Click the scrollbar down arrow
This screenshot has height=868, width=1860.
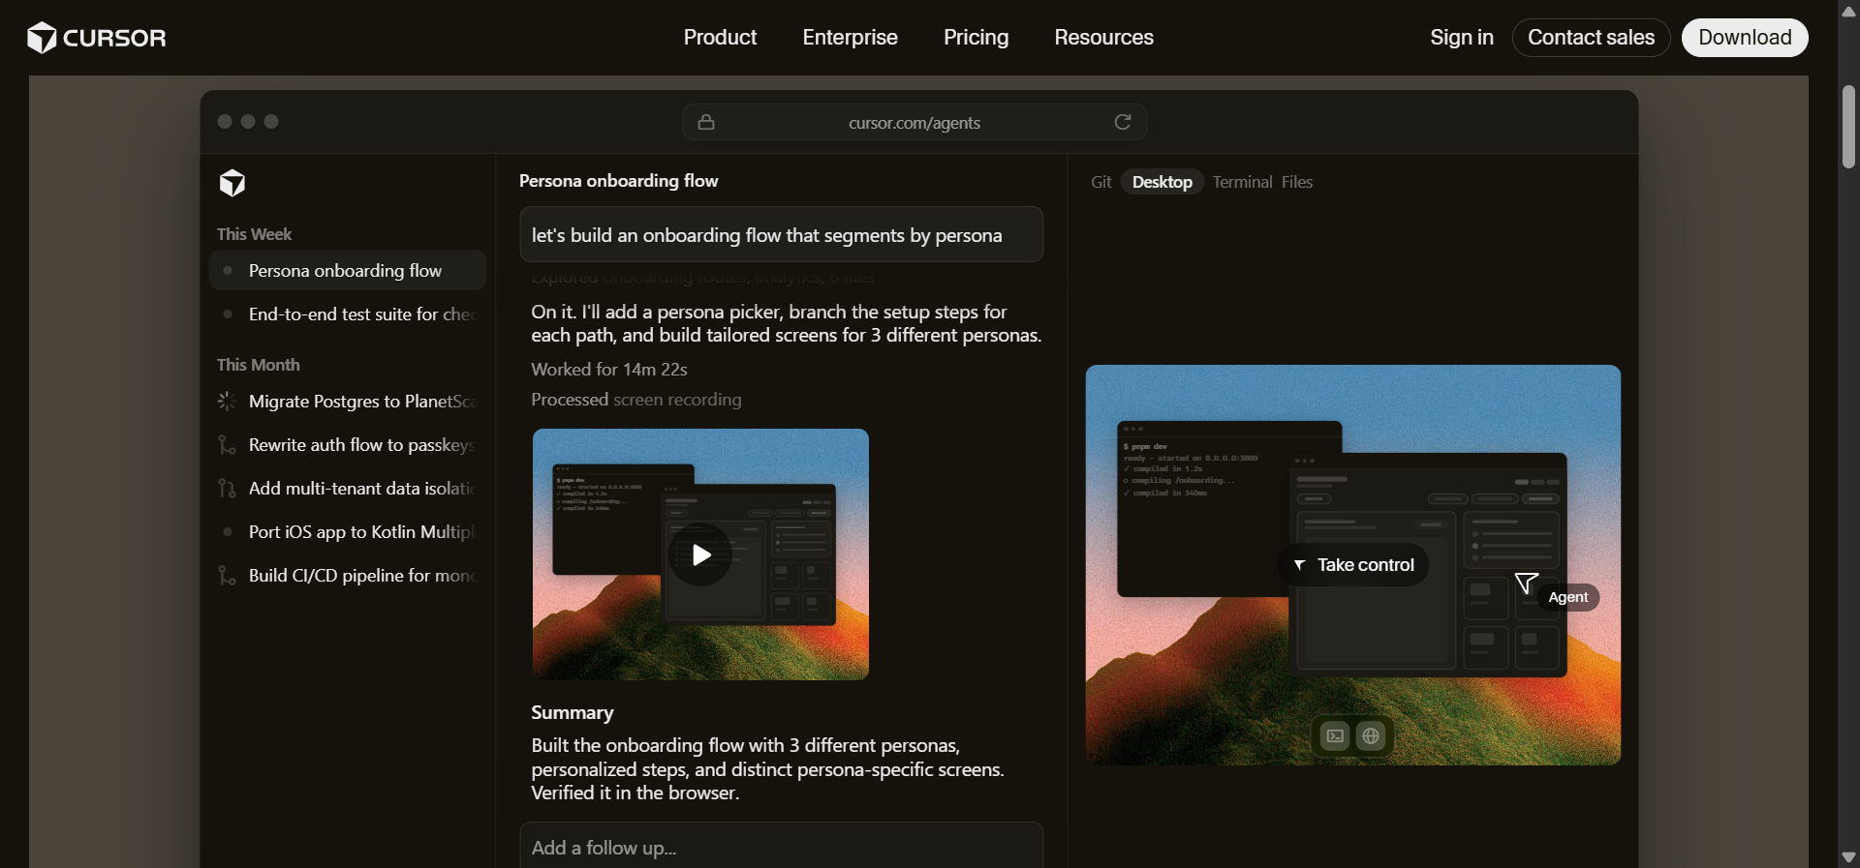[1848, 856]
